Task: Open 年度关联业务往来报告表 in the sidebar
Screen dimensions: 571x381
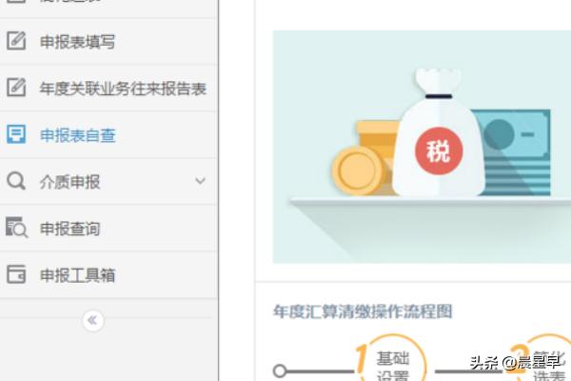Action: point(123,89)
